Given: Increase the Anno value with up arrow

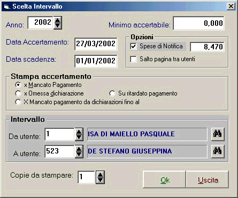Looking at the screenshot, I should pyautogui.click(x=57, y=20).
